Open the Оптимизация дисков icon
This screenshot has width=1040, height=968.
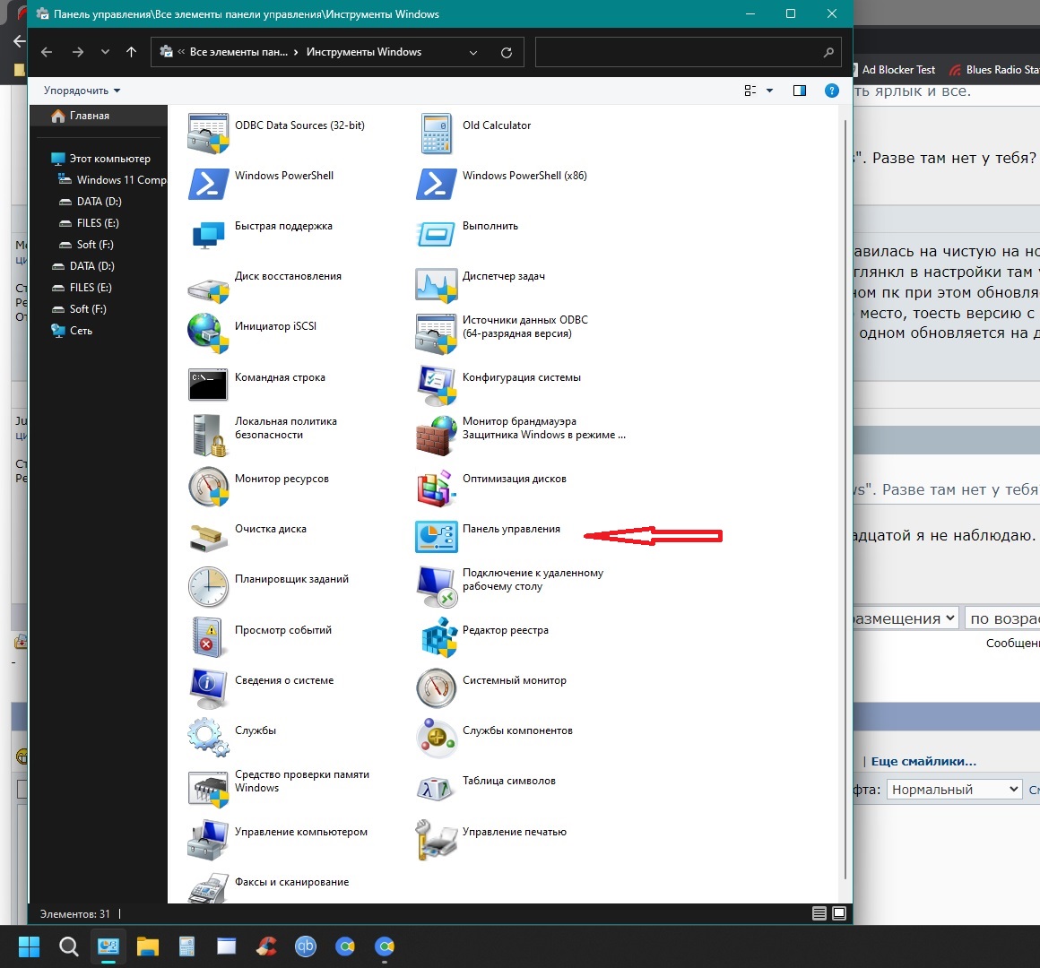click(436, 488)
